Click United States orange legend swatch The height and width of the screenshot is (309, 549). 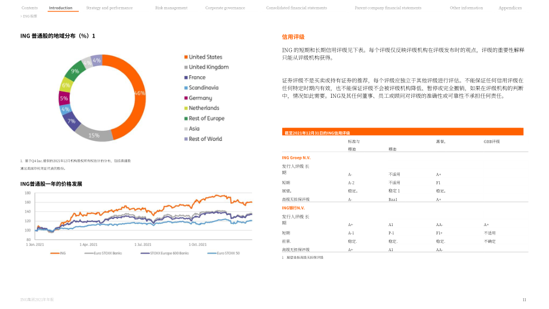tap(186, 57)
